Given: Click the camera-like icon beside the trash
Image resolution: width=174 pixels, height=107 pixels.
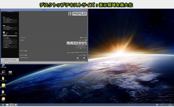Looking at the screenshot, I should [78, 58].
